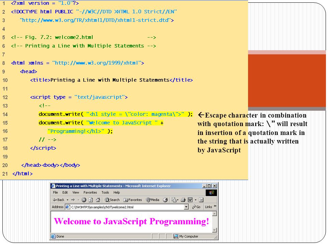
Task: Click the Welcome to JavaScript Programming! heading
Action: click(131, 221)
